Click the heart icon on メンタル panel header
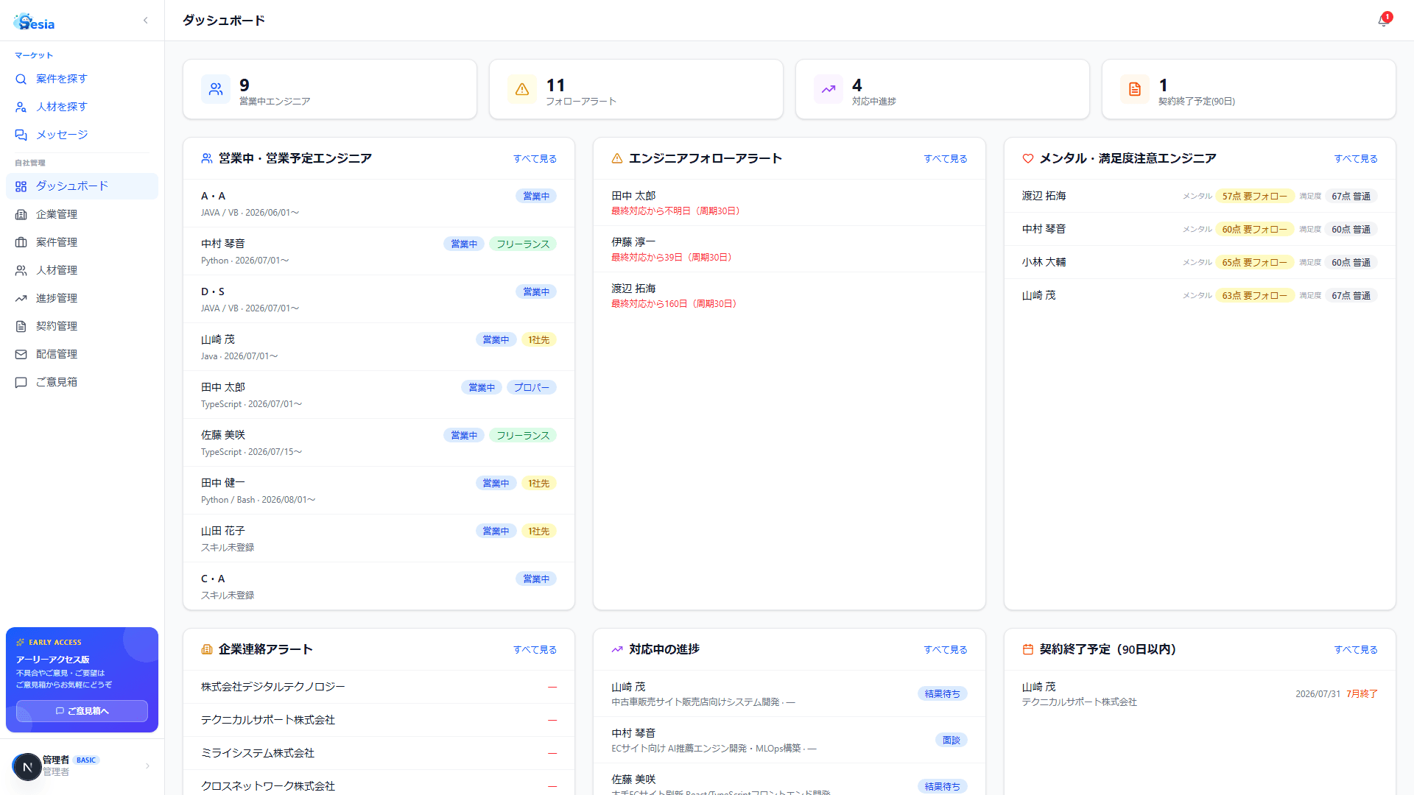The height and width of the screenshot is (795, 1414). (x=1028, y=159)
